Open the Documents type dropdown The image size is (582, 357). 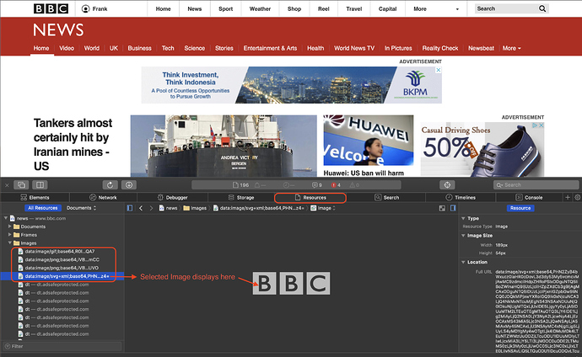point(81,207)
